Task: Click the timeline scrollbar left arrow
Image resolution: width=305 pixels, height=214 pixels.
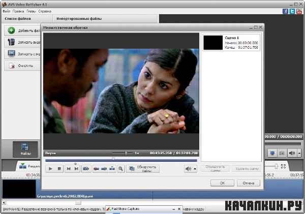Action: click(x=4, y=202)
